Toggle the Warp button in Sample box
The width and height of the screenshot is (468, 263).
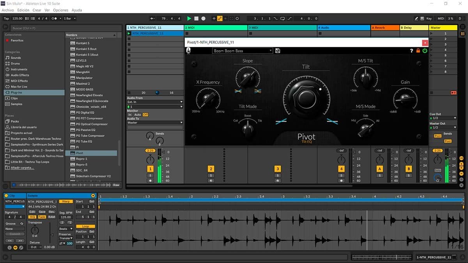click(66, 201)
